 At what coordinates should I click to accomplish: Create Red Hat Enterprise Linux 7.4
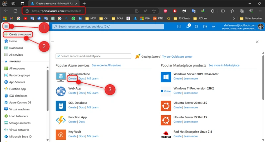pos(178,136)
